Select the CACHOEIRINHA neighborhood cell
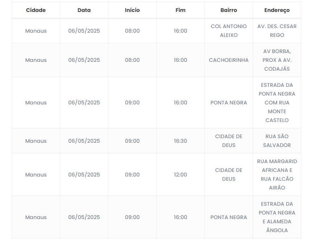315x243 pixels. click(229, 60)
